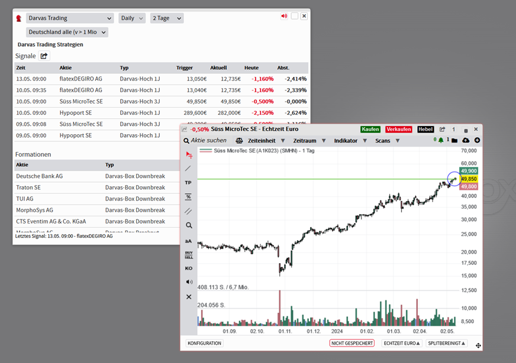Expand the Zeitraum arrow
The height and width of the screenshot is (363, 516).
[x=324, y=141]
